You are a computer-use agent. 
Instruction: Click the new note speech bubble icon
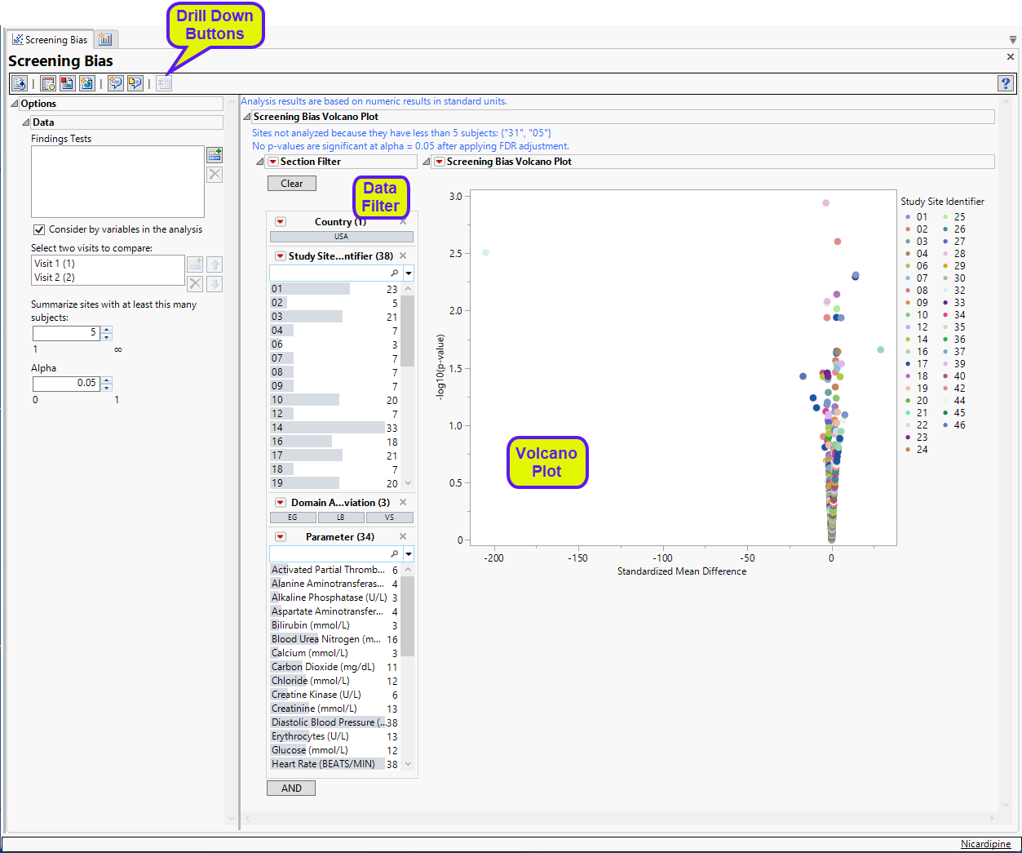(116, 83)
